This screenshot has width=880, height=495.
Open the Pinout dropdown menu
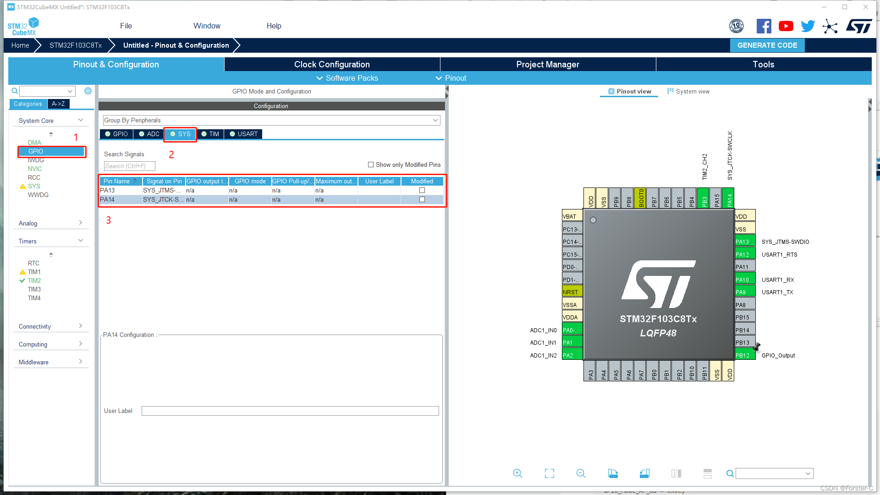tap(451, 78)
